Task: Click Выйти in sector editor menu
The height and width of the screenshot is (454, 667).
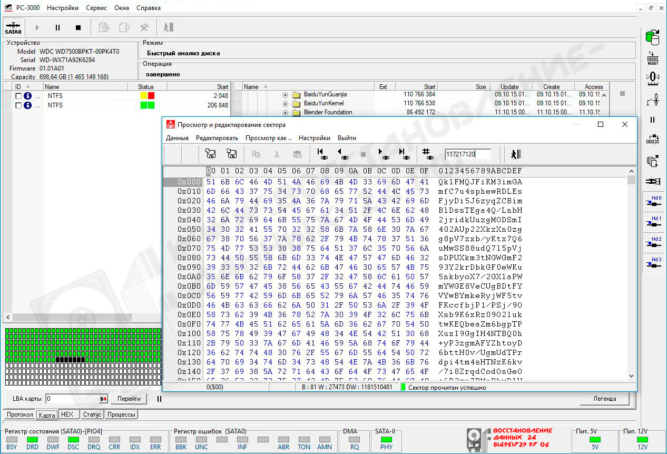Action: click(x=347, y=138)
